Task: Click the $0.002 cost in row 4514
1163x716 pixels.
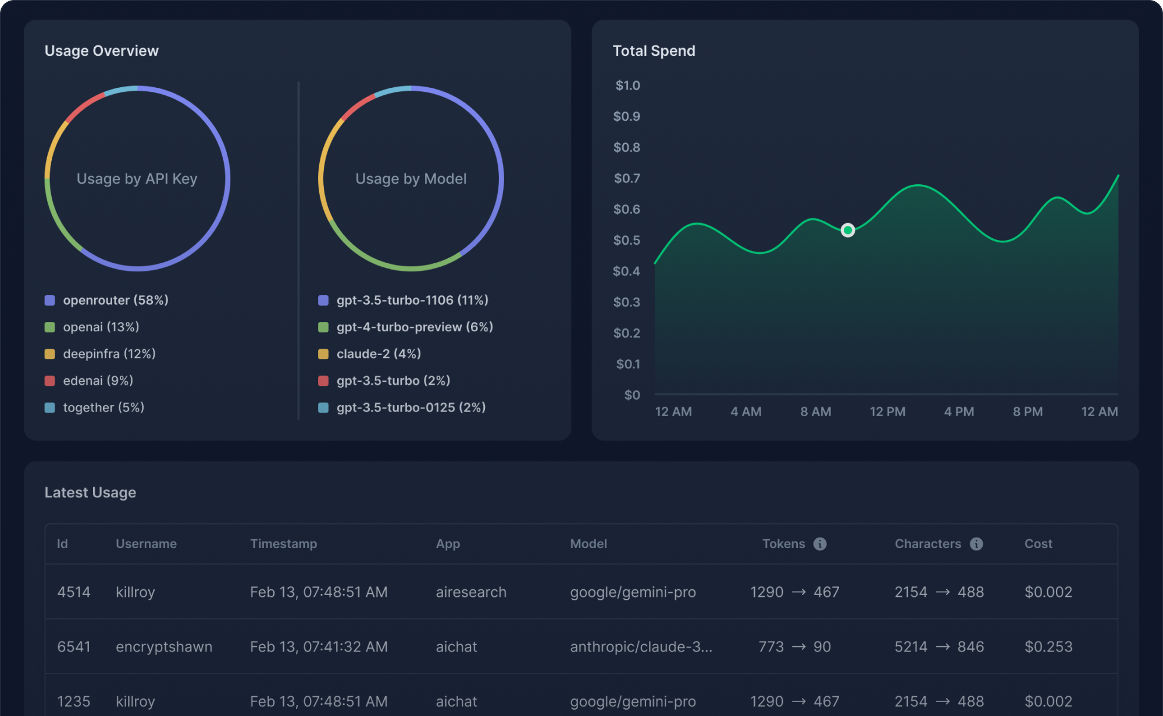Action: [1048, 592]
